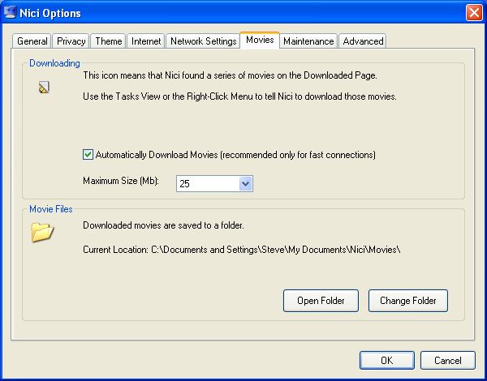Click the Nici Options title bar
The height and width of the screenshot is (381, 487).
tap(243, 13)
